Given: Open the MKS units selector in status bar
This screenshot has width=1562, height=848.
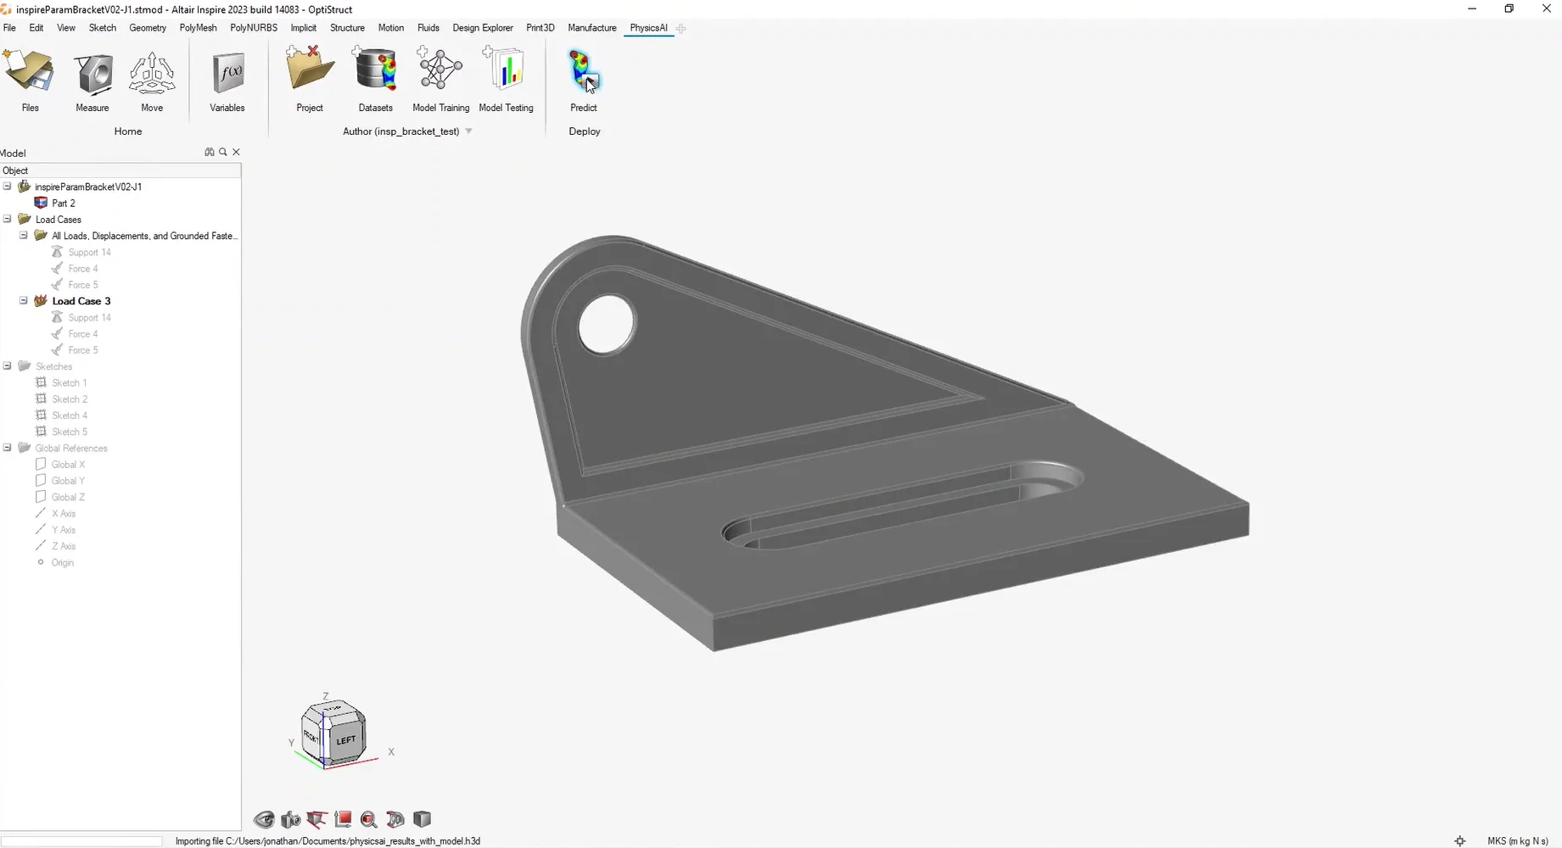Looking at the screenshot, I should (x=1517, y=841).
